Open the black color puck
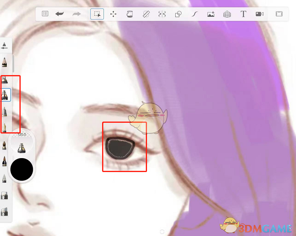296x236 pixels. coord(22,169)
